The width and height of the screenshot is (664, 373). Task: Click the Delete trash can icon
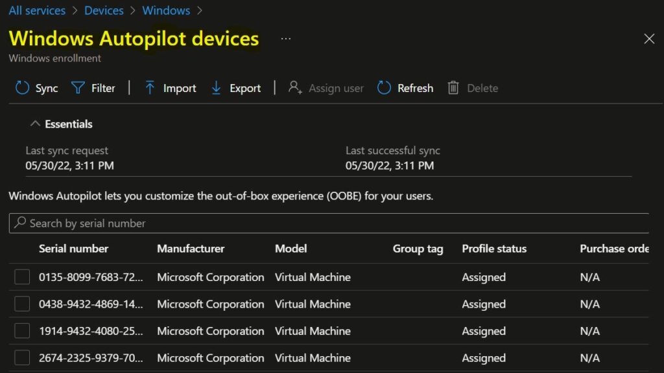click(453, 87)
